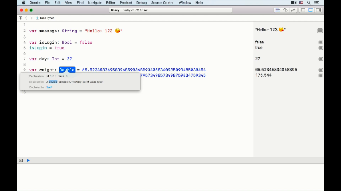Show result for "Hello~ 123" line
341x191 pixels.
(x=320, y=31)
